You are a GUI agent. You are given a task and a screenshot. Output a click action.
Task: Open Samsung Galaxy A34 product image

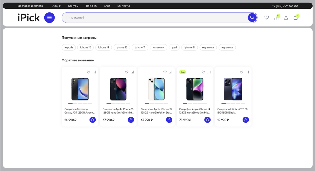click(80, 89)
